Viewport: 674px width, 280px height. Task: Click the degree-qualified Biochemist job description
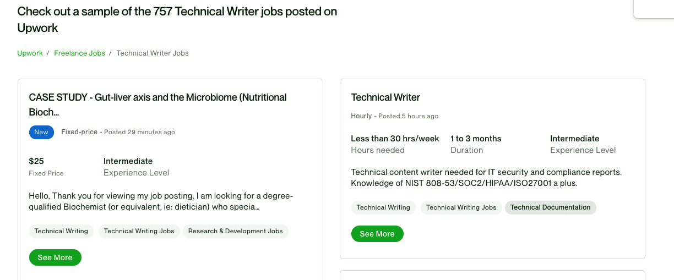[x=161, y=201]
